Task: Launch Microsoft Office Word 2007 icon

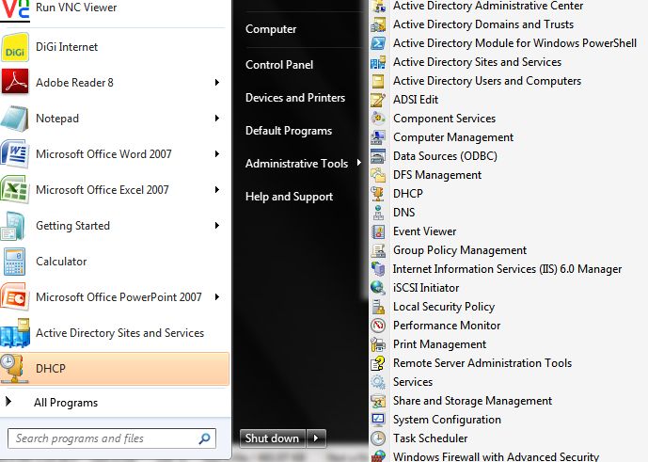Action: click(x=15, y=154)
